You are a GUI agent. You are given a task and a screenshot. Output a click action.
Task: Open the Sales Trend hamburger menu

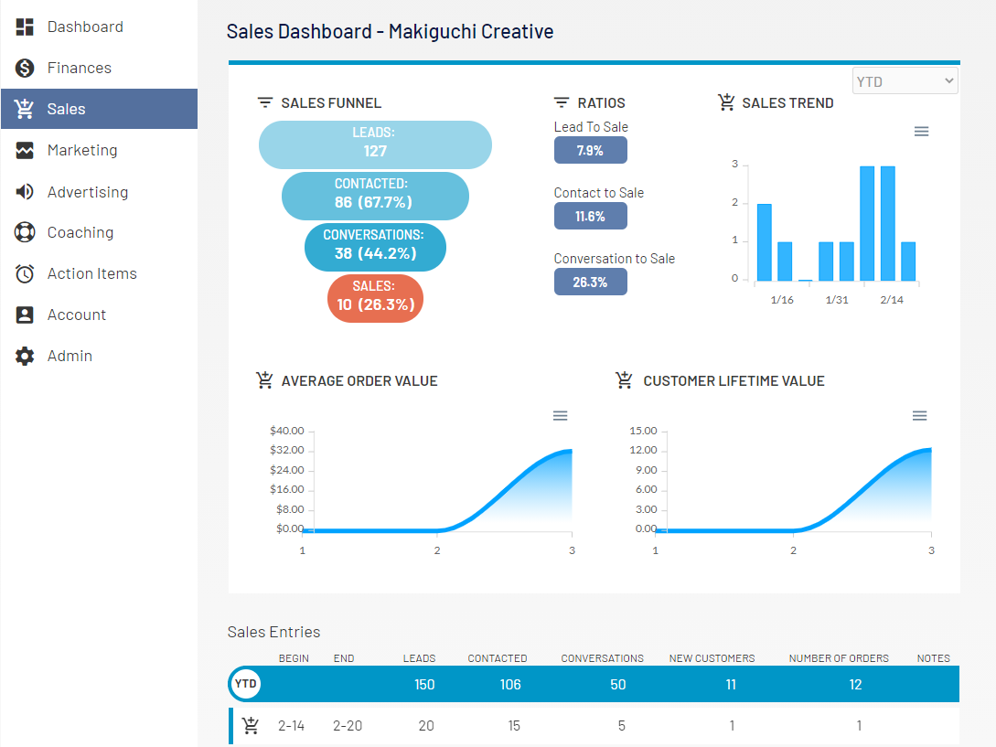(x=921, y=131)
